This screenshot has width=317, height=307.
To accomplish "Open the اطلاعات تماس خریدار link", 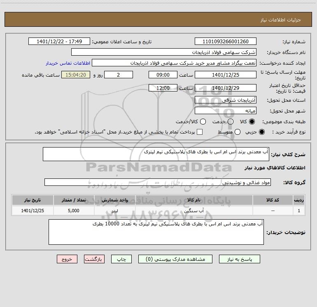I will pyautogui.click(x=68, y=63).
